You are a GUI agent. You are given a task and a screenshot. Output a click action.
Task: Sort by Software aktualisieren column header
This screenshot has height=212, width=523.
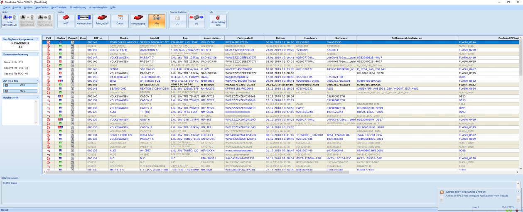click(x=407, y=38)
